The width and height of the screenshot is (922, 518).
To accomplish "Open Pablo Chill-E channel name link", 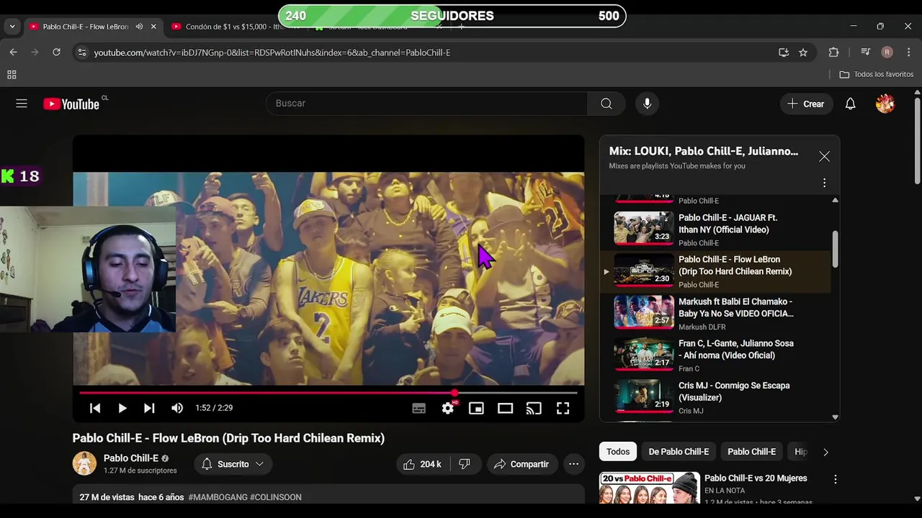I will [x=130, y=458].
